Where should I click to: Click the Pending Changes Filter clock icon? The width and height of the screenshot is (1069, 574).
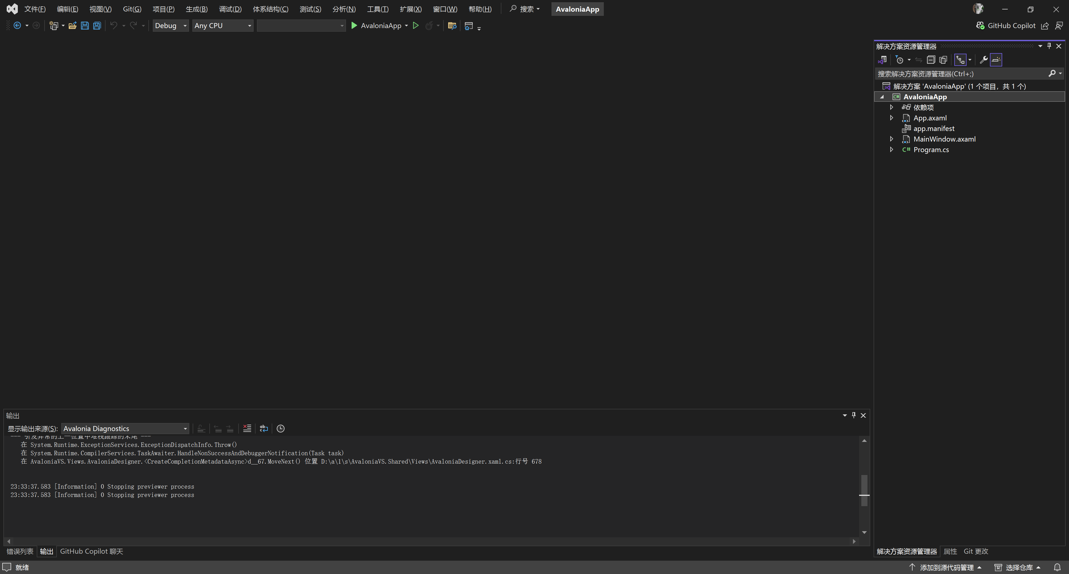[899, 60]
